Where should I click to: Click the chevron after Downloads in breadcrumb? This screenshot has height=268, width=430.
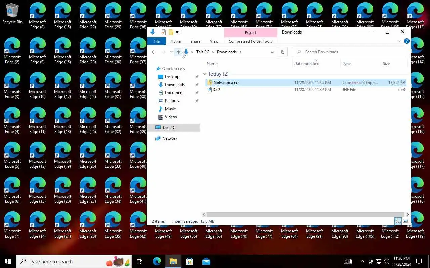pos(241,52)
